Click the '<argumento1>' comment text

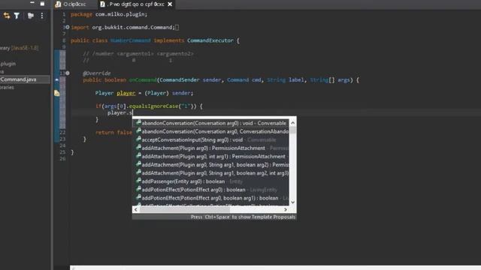coord(135,53)
